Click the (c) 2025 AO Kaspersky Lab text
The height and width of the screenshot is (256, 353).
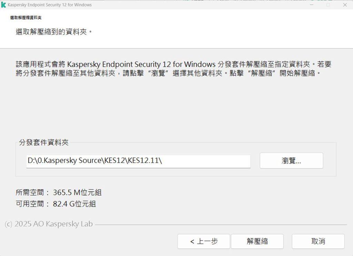point(49,224)
